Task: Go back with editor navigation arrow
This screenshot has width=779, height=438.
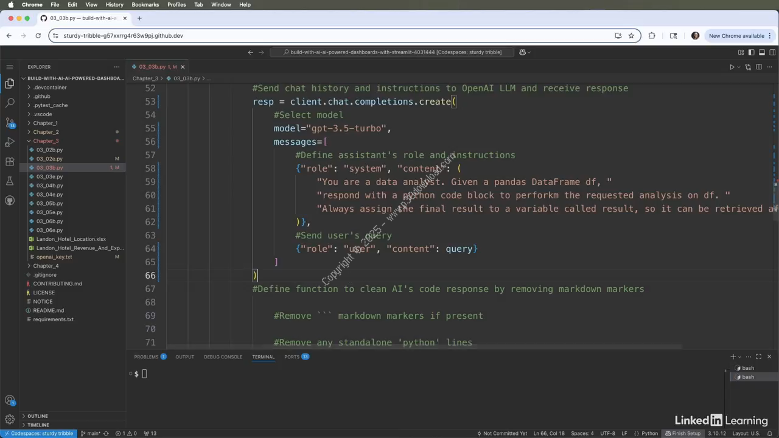Action: (250, 52)
